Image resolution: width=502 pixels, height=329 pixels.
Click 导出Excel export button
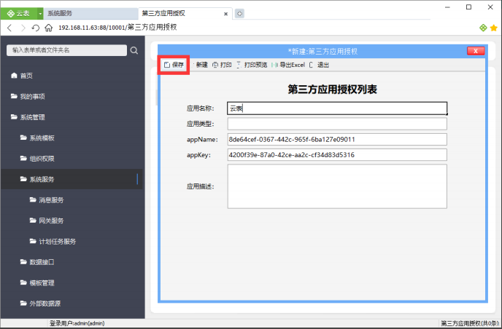288,65
